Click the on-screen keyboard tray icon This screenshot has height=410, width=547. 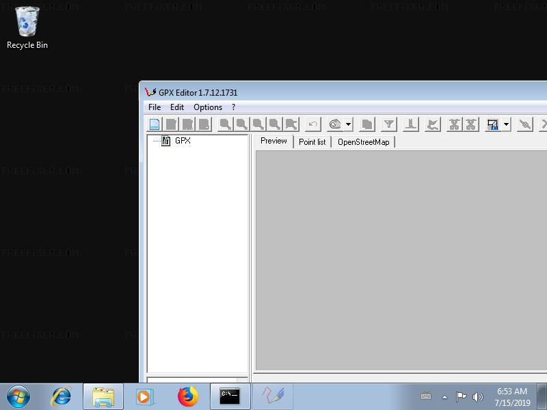[426, 397]
